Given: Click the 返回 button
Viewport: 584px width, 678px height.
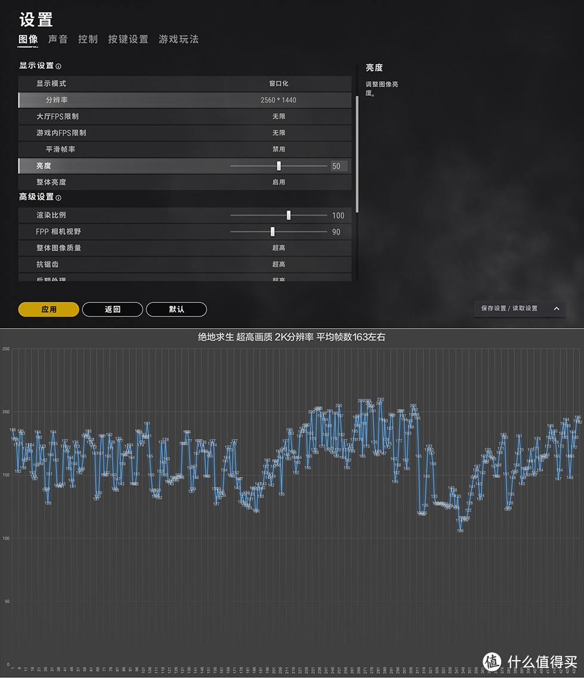Looking at the screenshot, I should tap(113, 309).
